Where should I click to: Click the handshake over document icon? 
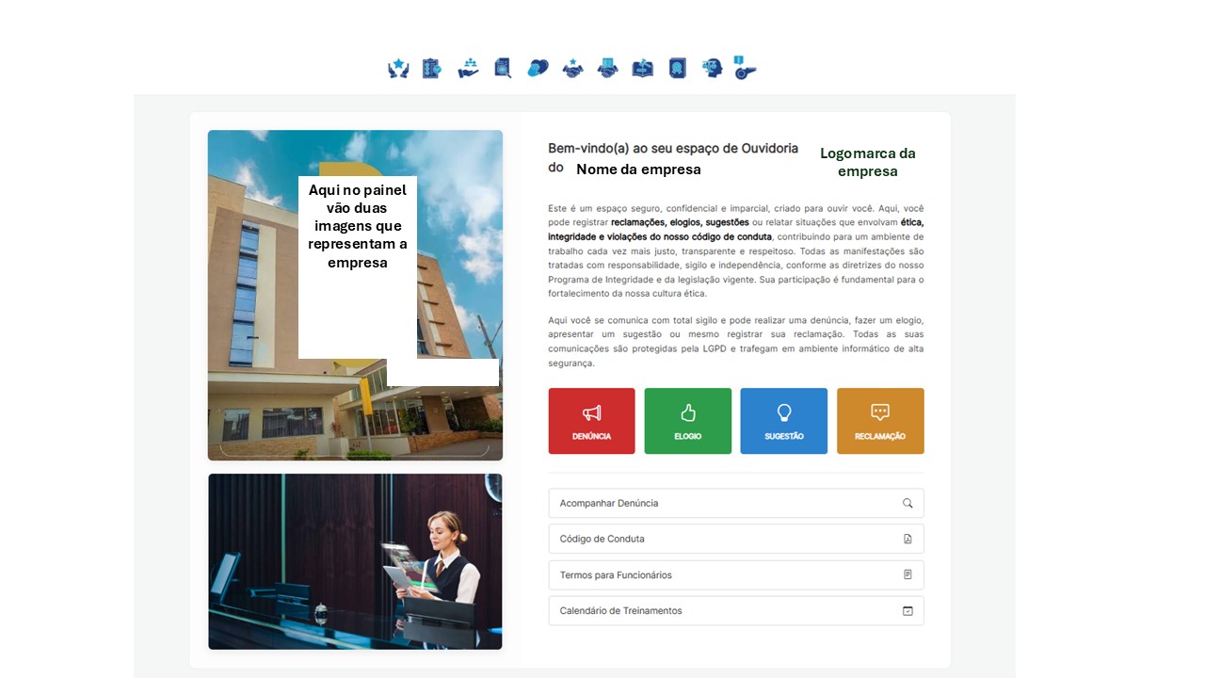tap(608, 68)
